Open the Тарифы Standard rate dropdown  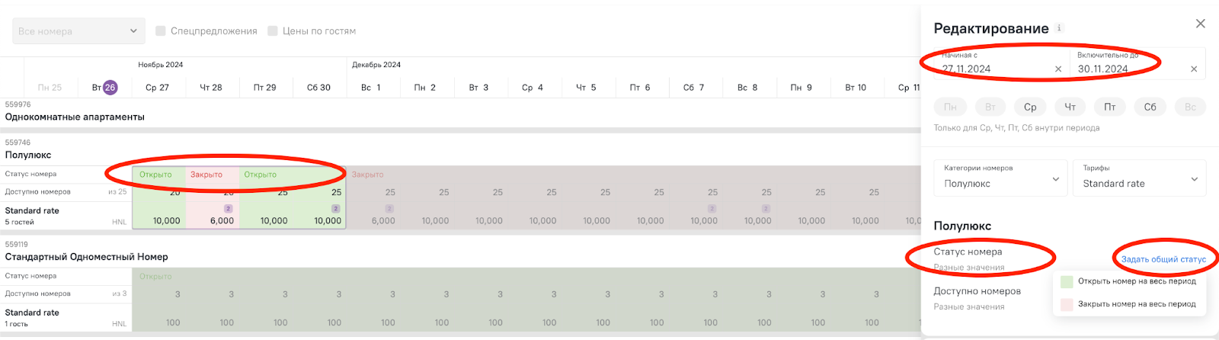coord(1139,178)
